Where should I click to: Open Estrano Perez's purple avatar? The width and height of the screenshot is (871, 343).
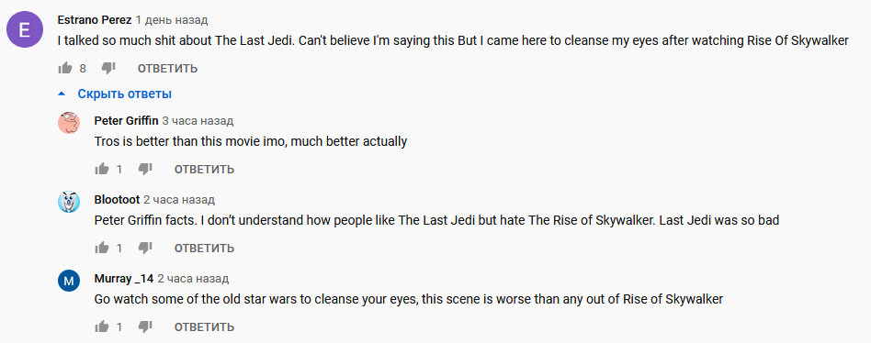click(25, 29)
